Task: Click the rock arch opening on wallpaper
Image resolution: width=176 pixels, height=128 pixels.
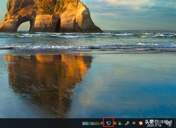Action: point(24,25)
